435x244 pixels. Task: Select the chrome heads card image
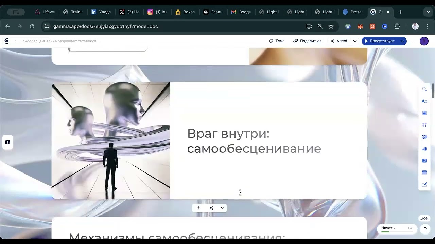click(111, 141)
